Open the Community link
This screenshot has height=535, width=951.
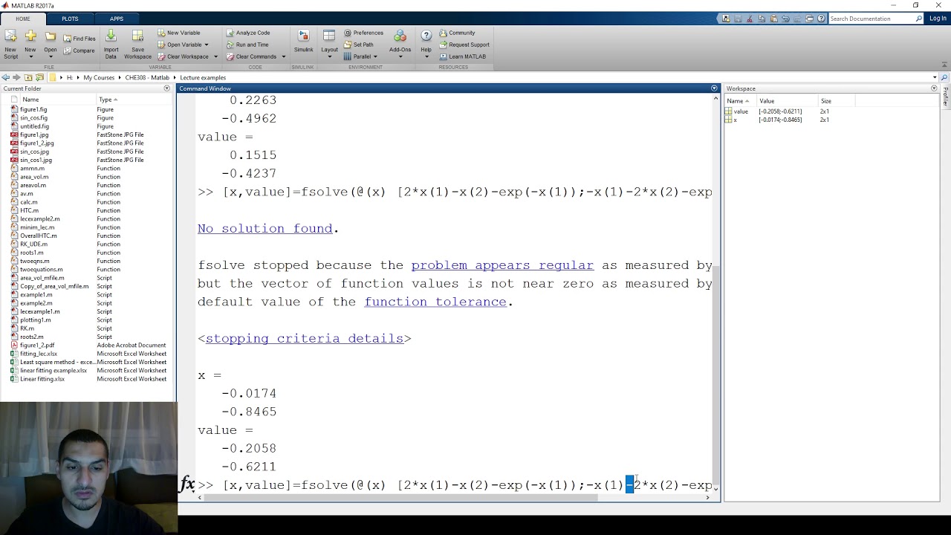(x=457, y=33)
